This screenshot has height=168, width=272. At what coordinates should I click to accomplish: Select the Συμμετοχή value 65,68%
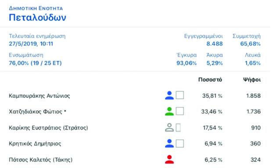click(x=251, y=44)
